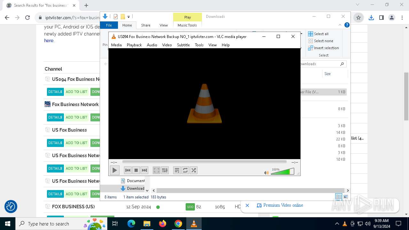Bookmark page with star icon
The width and height of the screenshot is (409, 230).
[359, 18]
